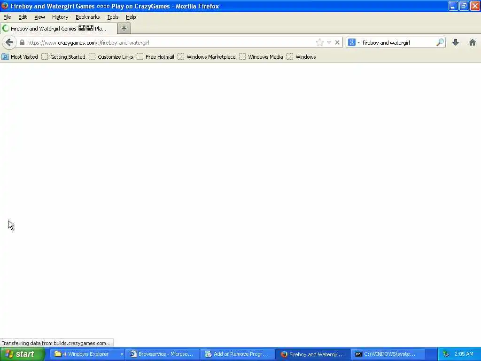The image size is (481, 361).
Task: Open the Getting Started bookmark
Action: 63,57
